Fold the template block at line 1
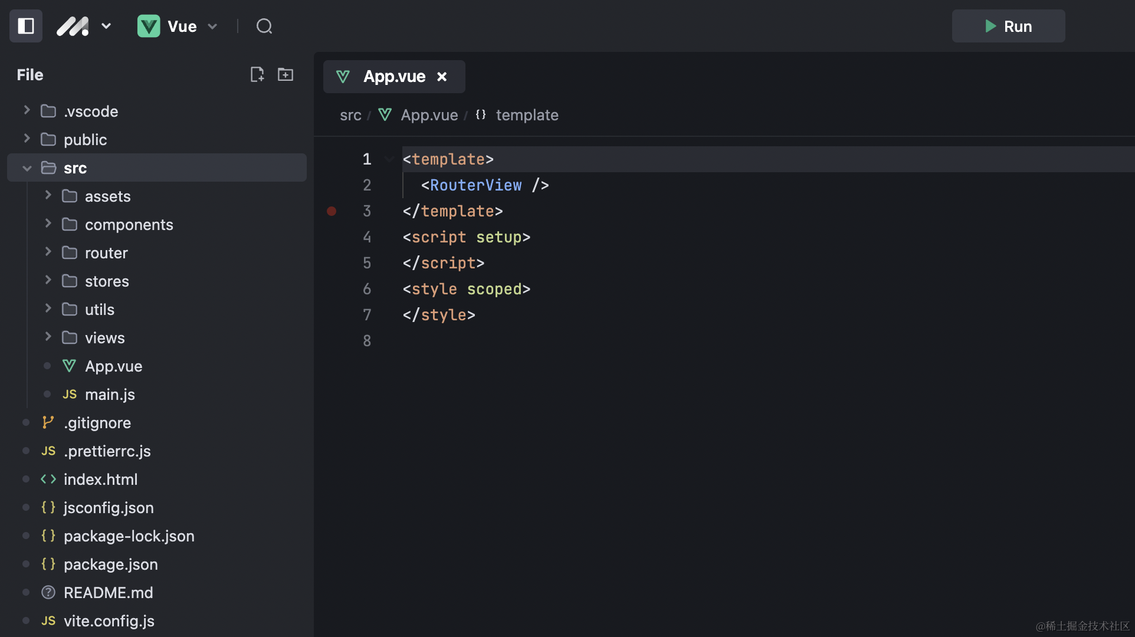The width and height of the screenshot is (1135, 637). (x=389, y=159)
